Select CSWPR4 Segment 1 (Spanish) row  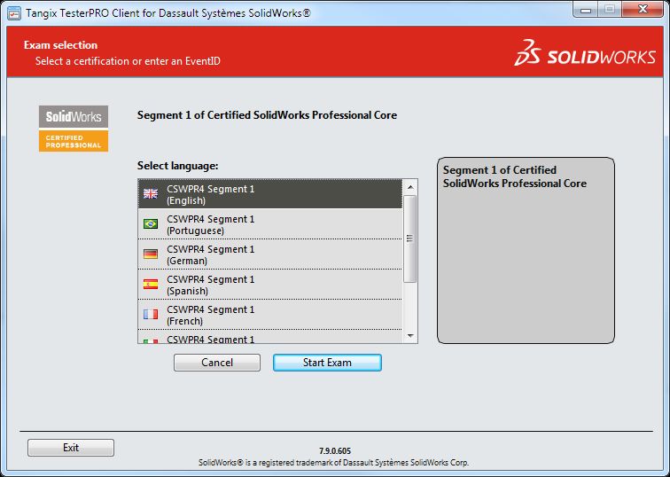[x=269, y=285]
